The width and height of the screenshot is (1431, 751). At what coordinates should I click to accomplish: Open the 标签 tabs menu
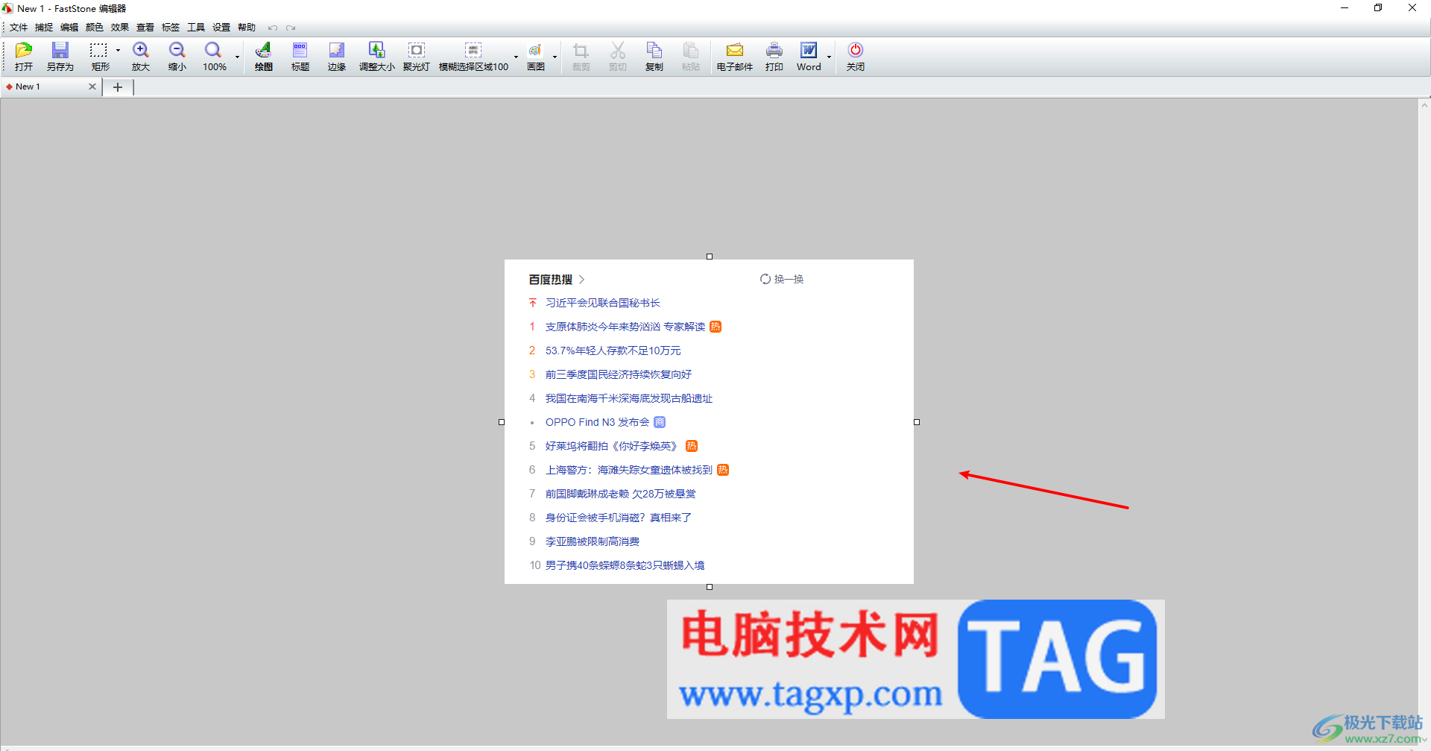171,28
